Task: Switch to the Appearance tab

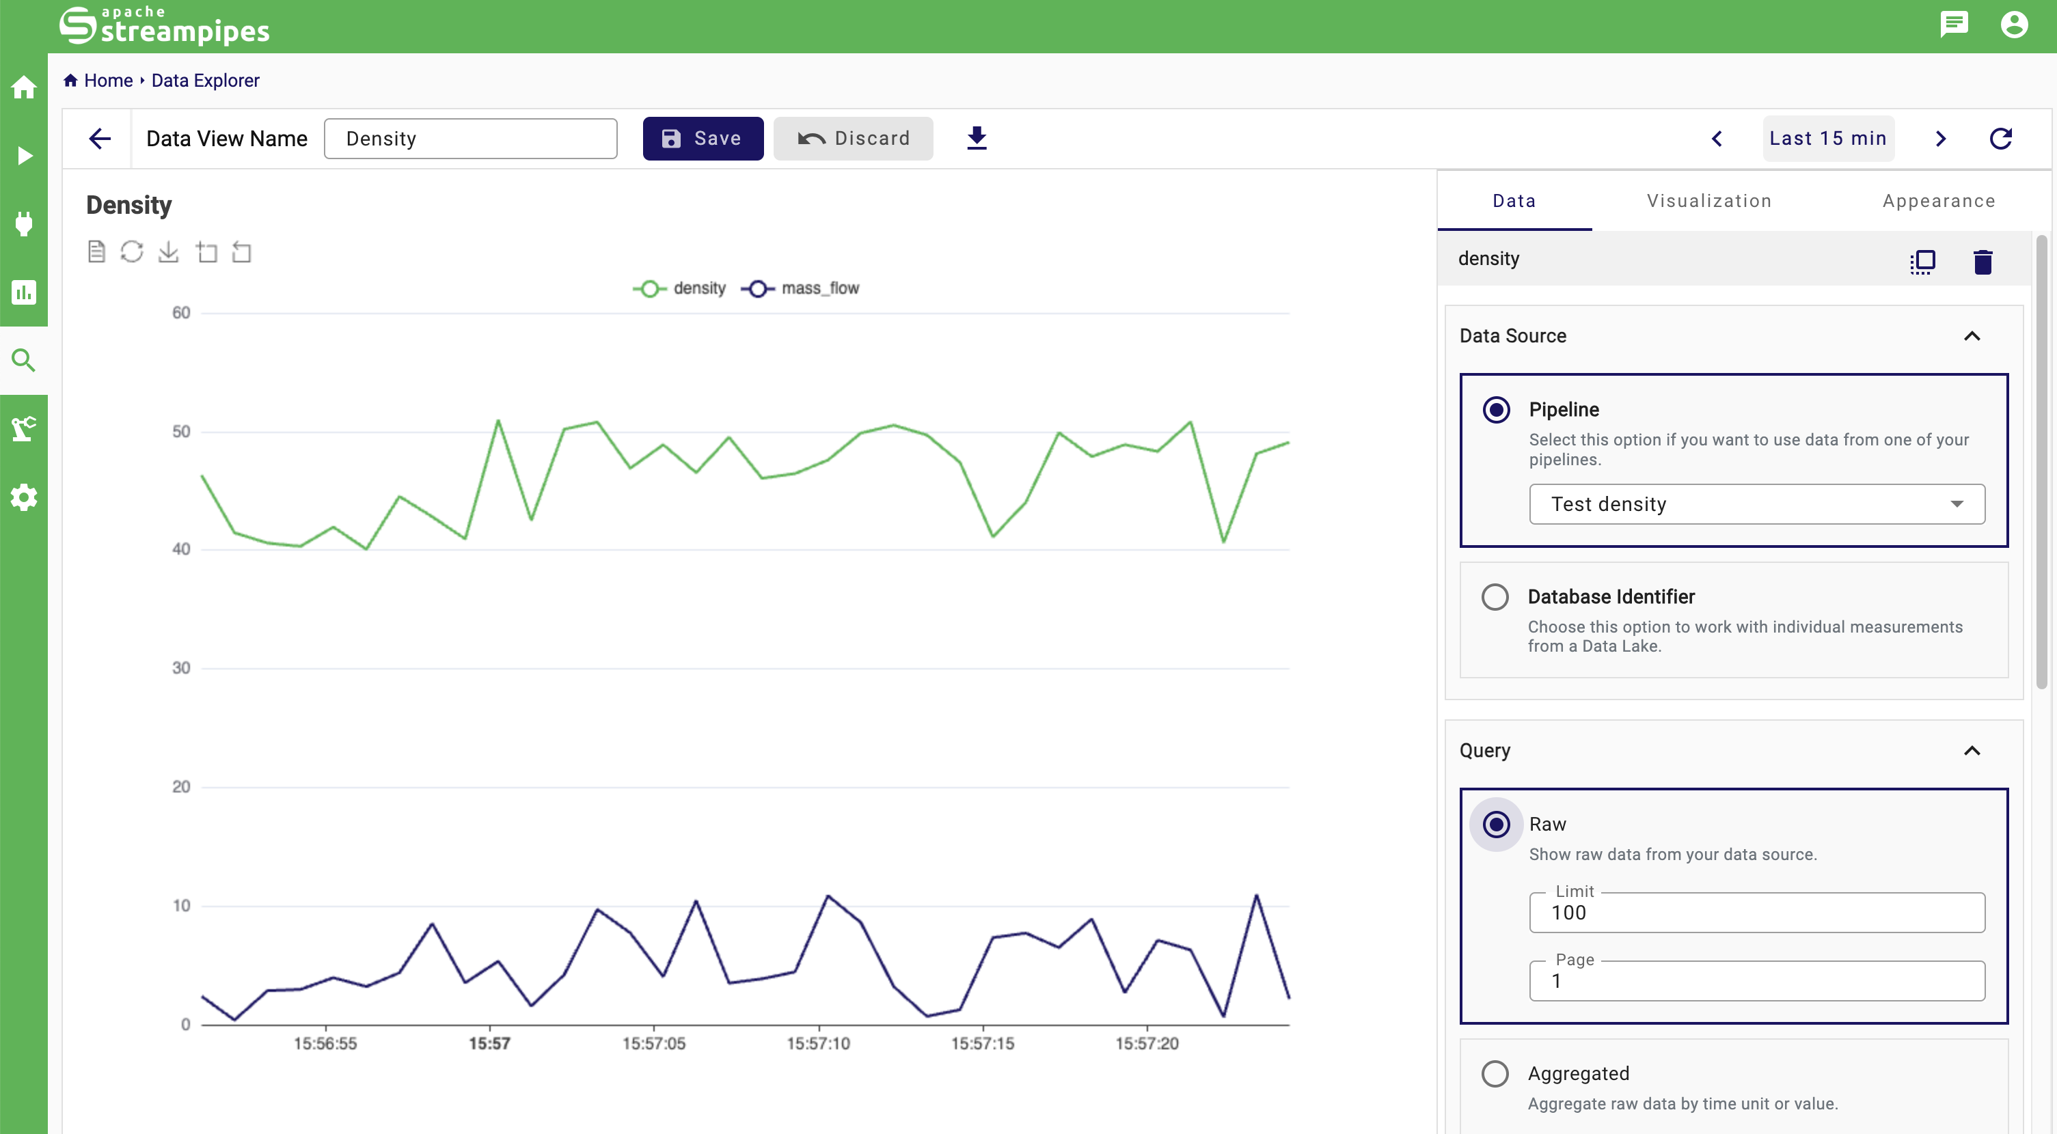Action: click(1938, 201)
